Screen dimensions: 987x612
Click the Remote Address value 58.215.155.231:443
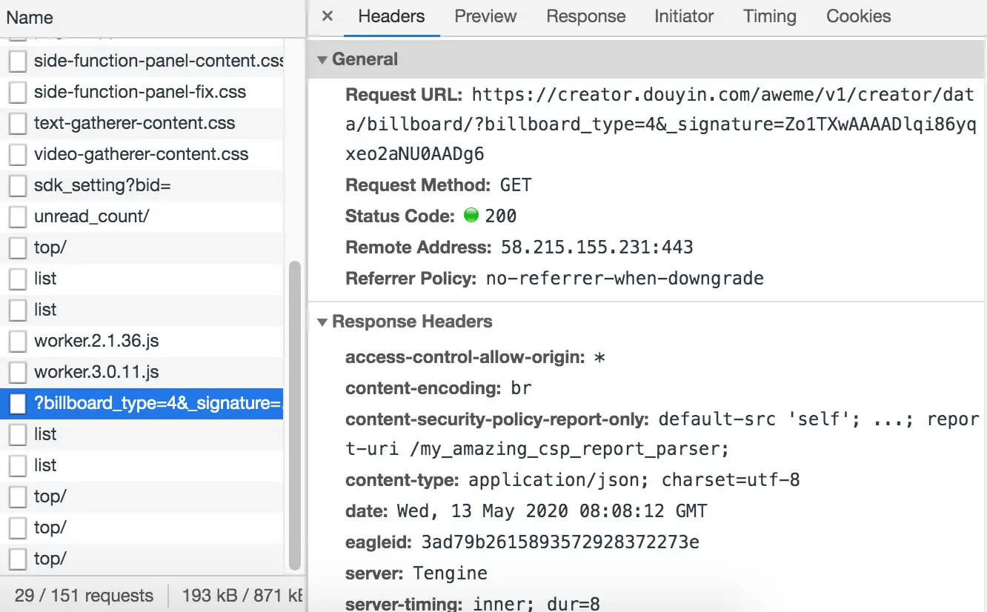pos(597,247)
